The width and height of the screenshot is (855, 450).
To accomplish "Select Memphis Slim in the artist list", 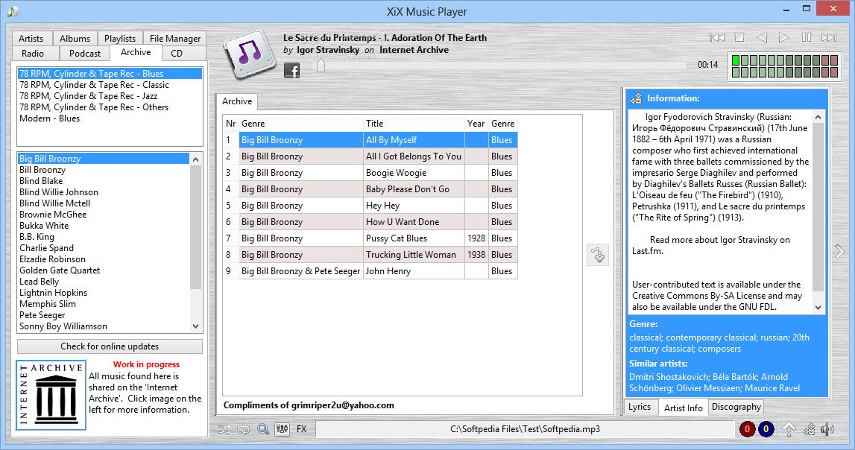I will click(104, 304).
